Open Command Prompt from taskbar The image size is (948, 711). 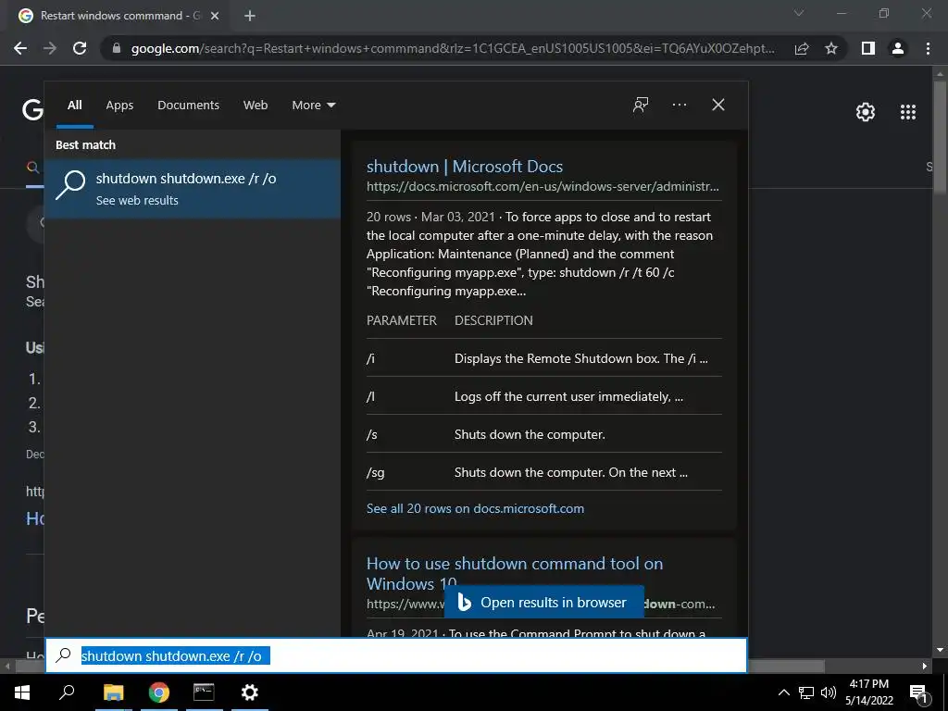coord(204,692)
